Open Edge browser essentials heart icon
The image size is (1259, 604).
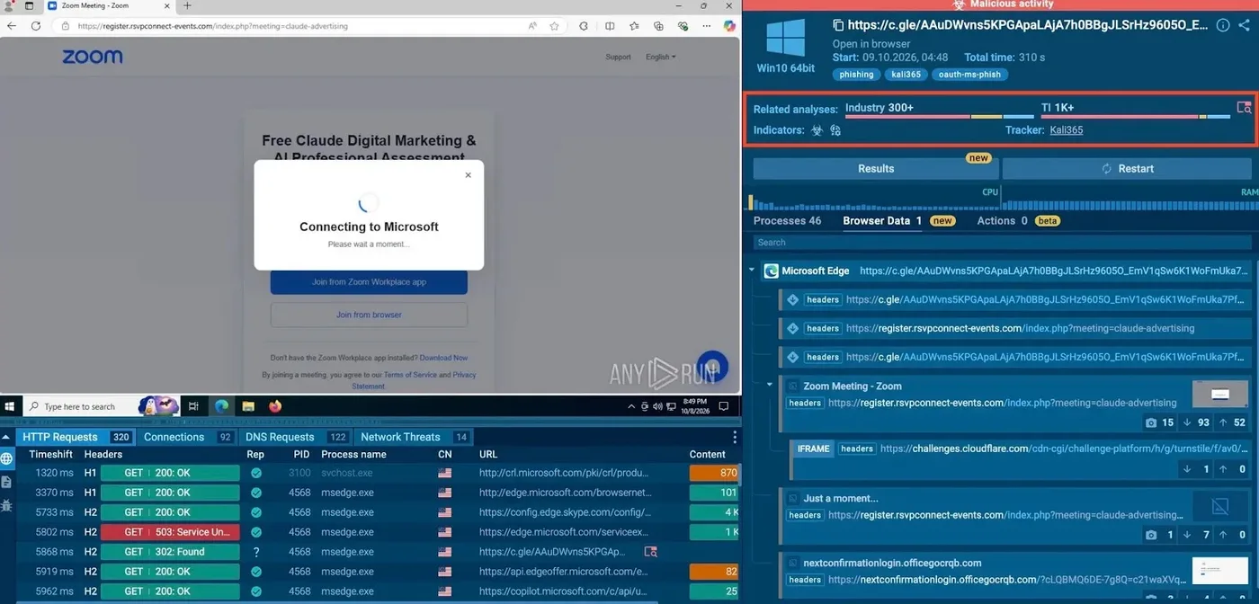[x=683, y=26]
